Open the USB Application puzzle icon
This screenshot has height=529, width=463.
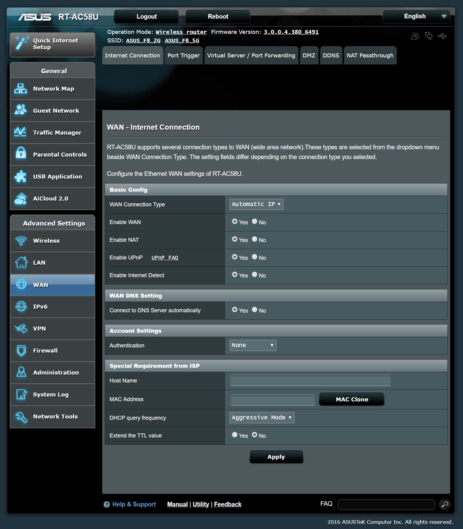tap(20, 176)
